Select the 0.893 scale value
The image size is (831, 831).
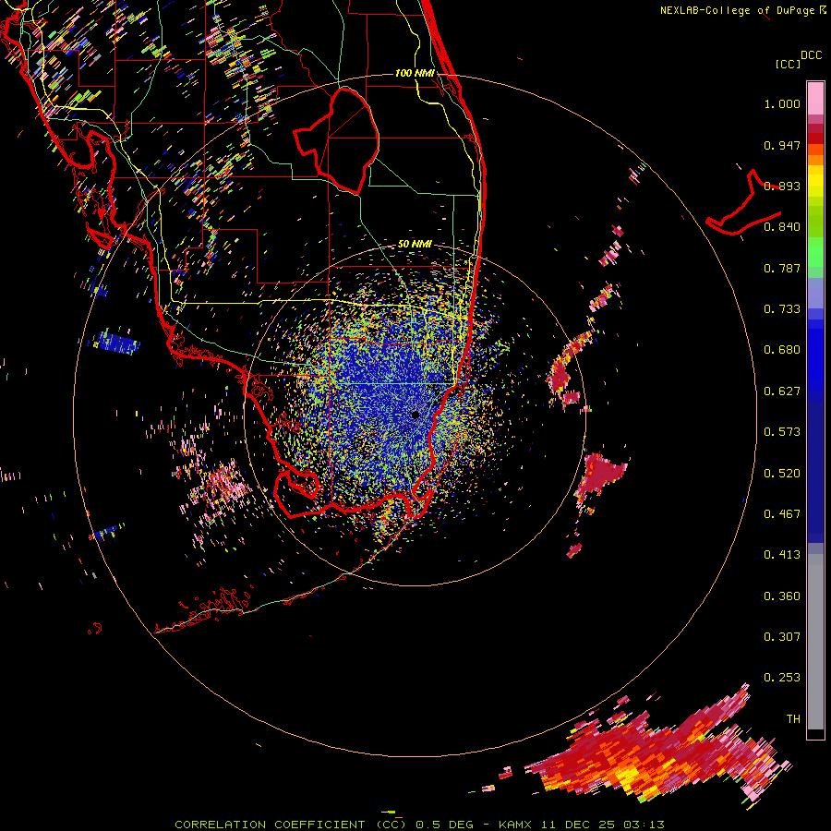pyautogui.click(x=782, y=186)
